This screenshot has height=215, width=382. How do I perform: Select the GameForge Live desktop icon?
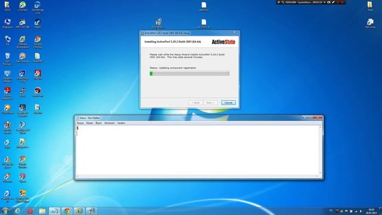(x=38, y=8)
